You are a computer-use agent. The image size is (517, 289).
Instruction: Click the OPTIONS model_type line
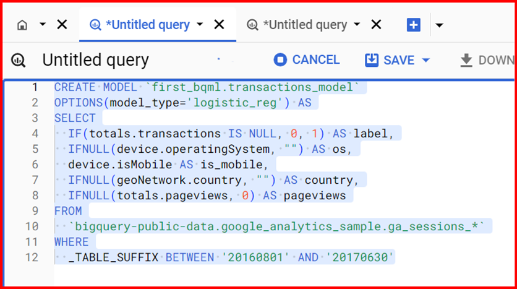[182, 103]
